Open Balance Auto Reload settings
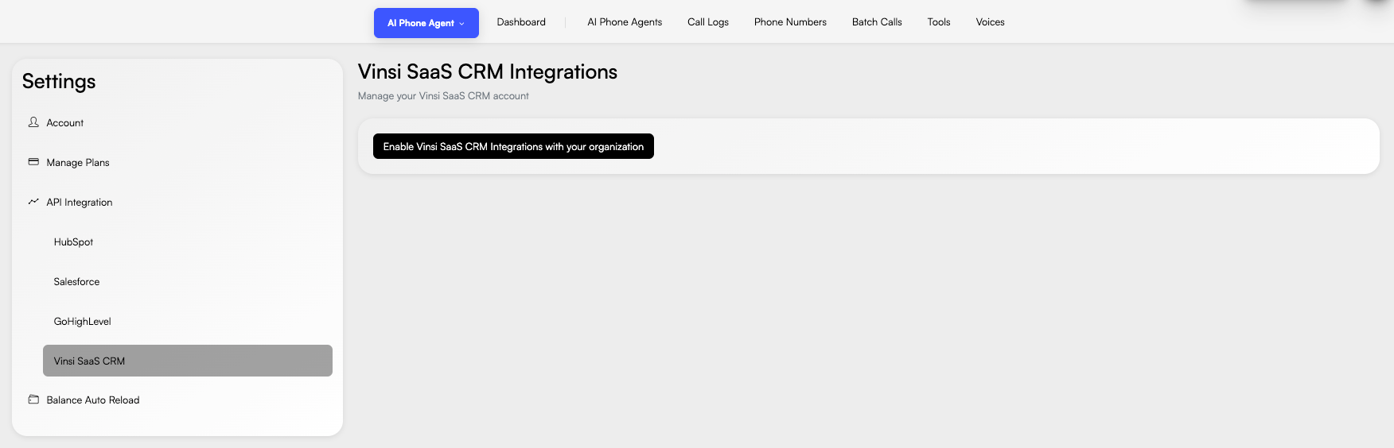The height and width of the screenshot is (448, 1394). [x=93, y=400]
